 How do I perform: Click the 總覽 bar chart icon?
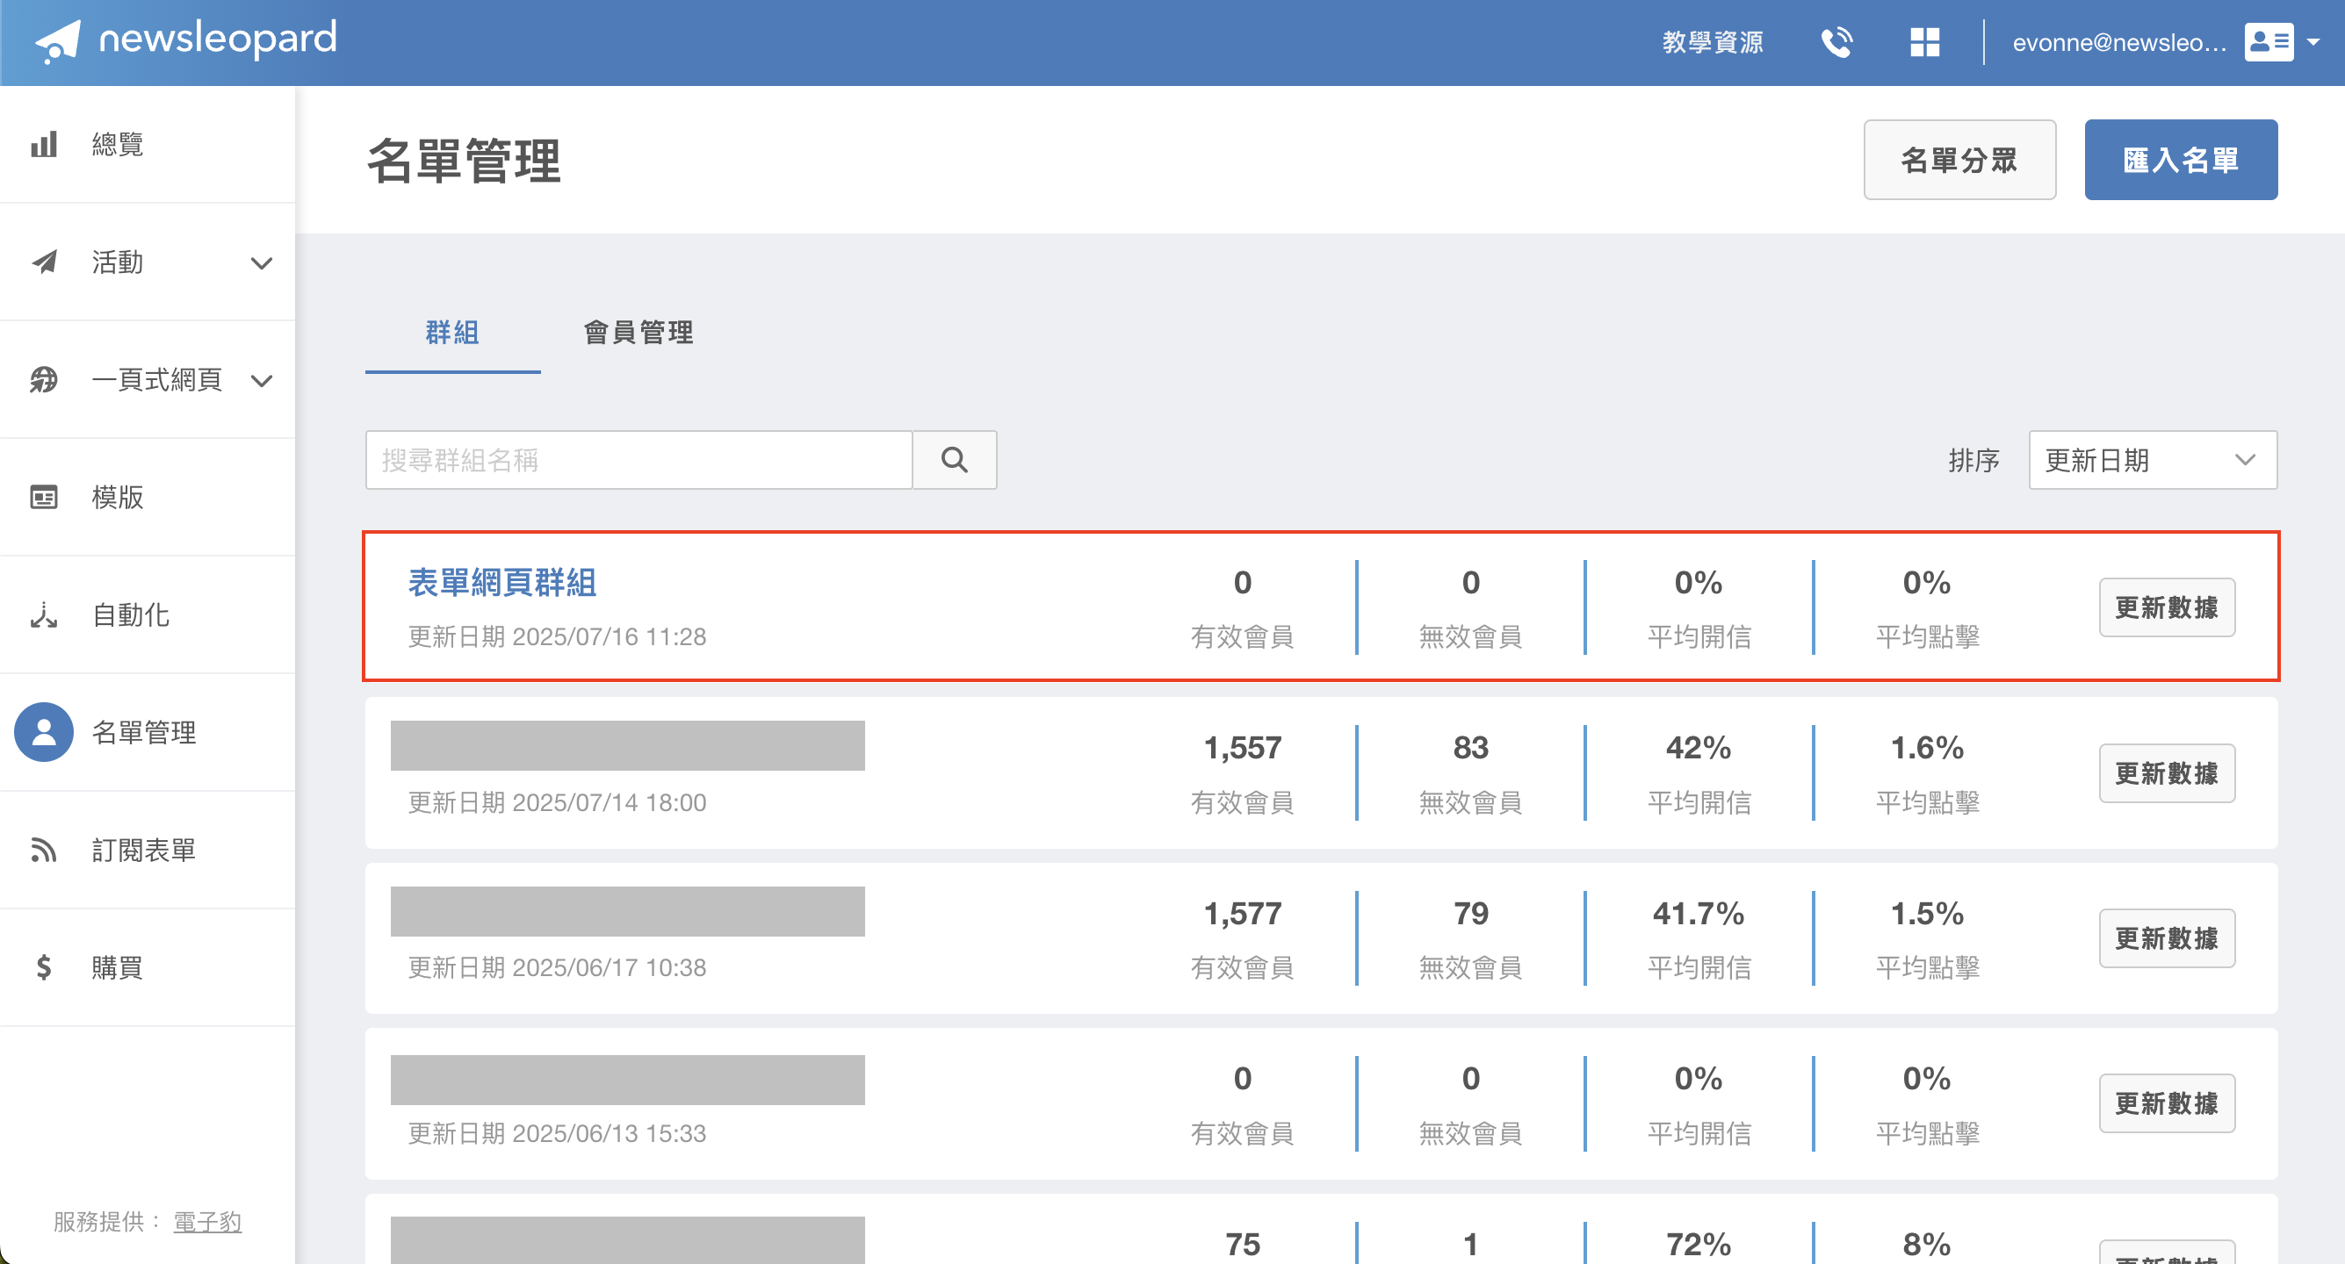(x=44, y=144)
